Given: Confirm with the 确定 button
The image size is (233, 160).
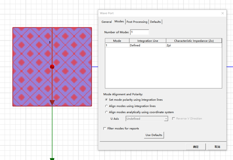Looking at the screenshot, I should [x=196, y=147].
